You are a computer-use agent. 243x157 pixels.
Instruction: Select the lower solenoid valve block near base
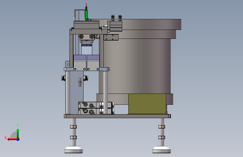pos(96,111)
